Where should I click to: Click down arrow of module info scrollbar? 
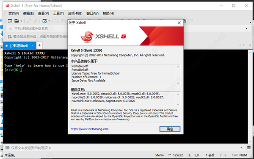(x=178, y=105)
